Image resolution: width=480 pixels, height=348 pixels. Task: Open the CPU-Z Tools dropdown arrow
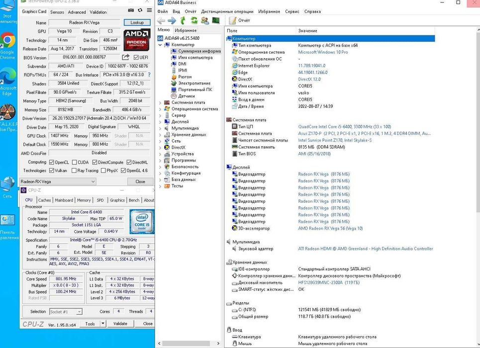click(103, 324)
